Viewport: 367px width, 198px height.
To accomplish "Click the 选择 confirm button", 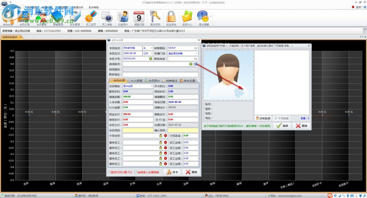I will (283, 126).
